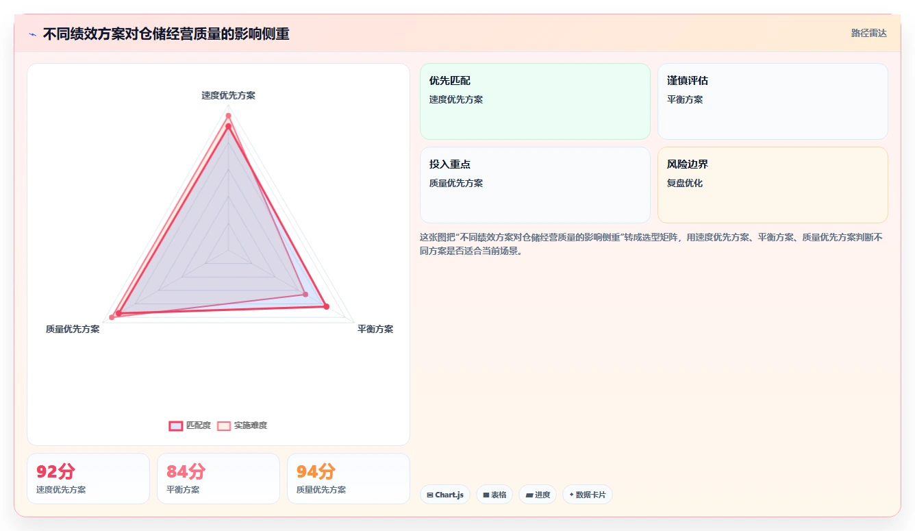Click the lightning icon beside the title
Image resolution: width=915 pixels, height=531 pixels.
(33, 34)
